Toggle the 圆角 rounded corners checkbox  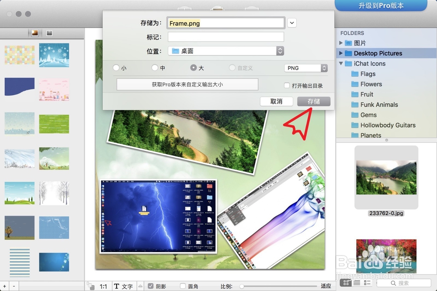tap(183, 286)
